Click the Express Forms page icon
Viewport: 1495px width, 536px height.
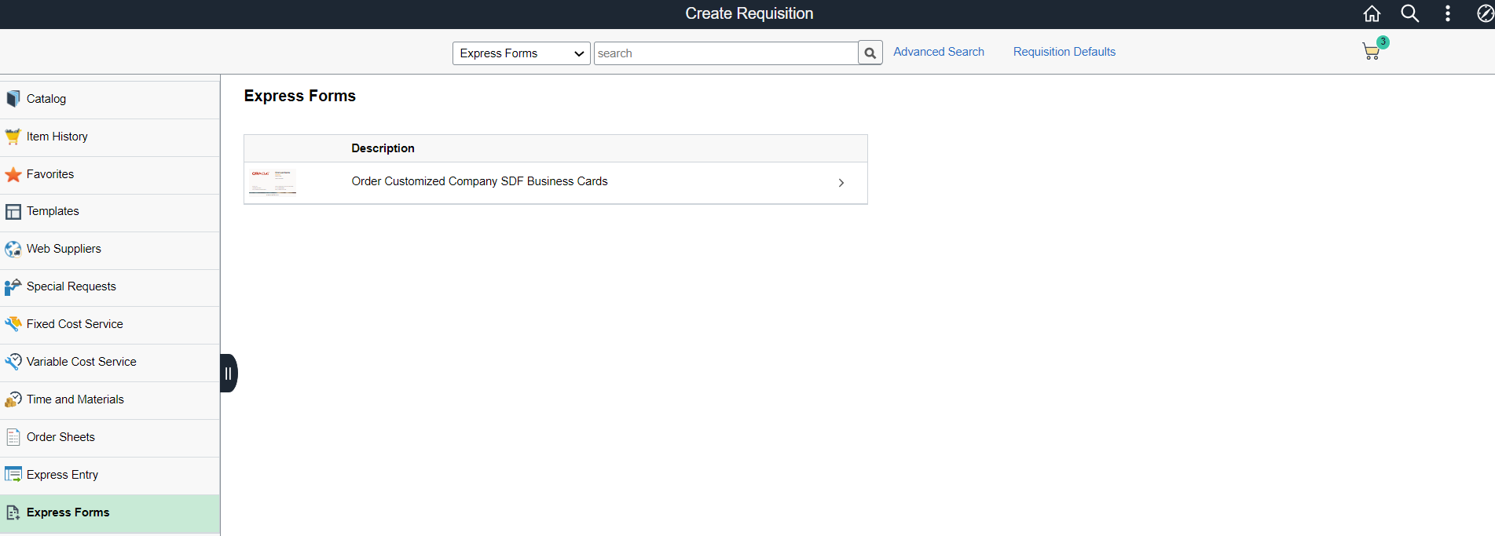click(13, 512)
